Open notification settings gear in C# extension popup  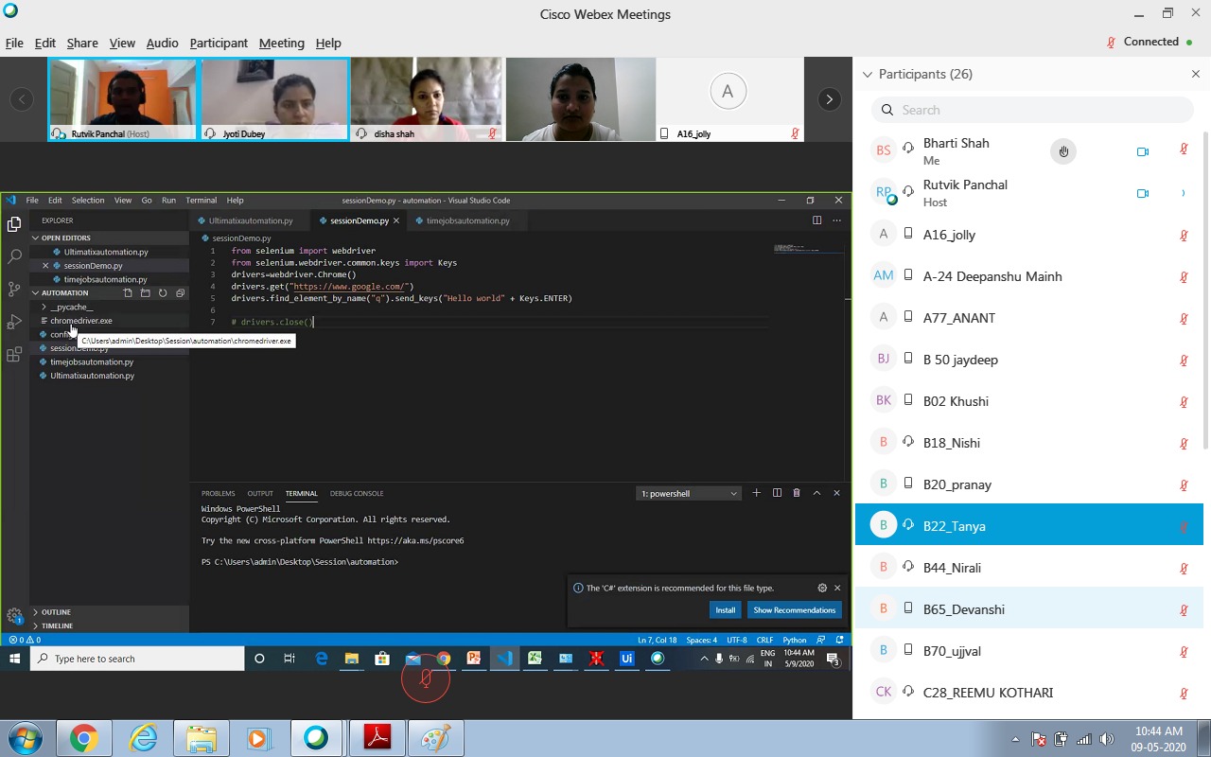(822, 588)
